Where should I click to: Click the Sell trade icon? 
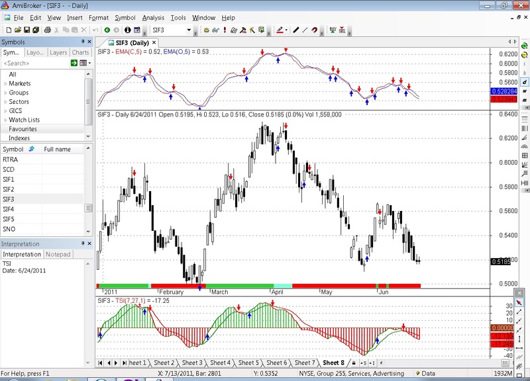pyautogui.click(x=342, y=30)
